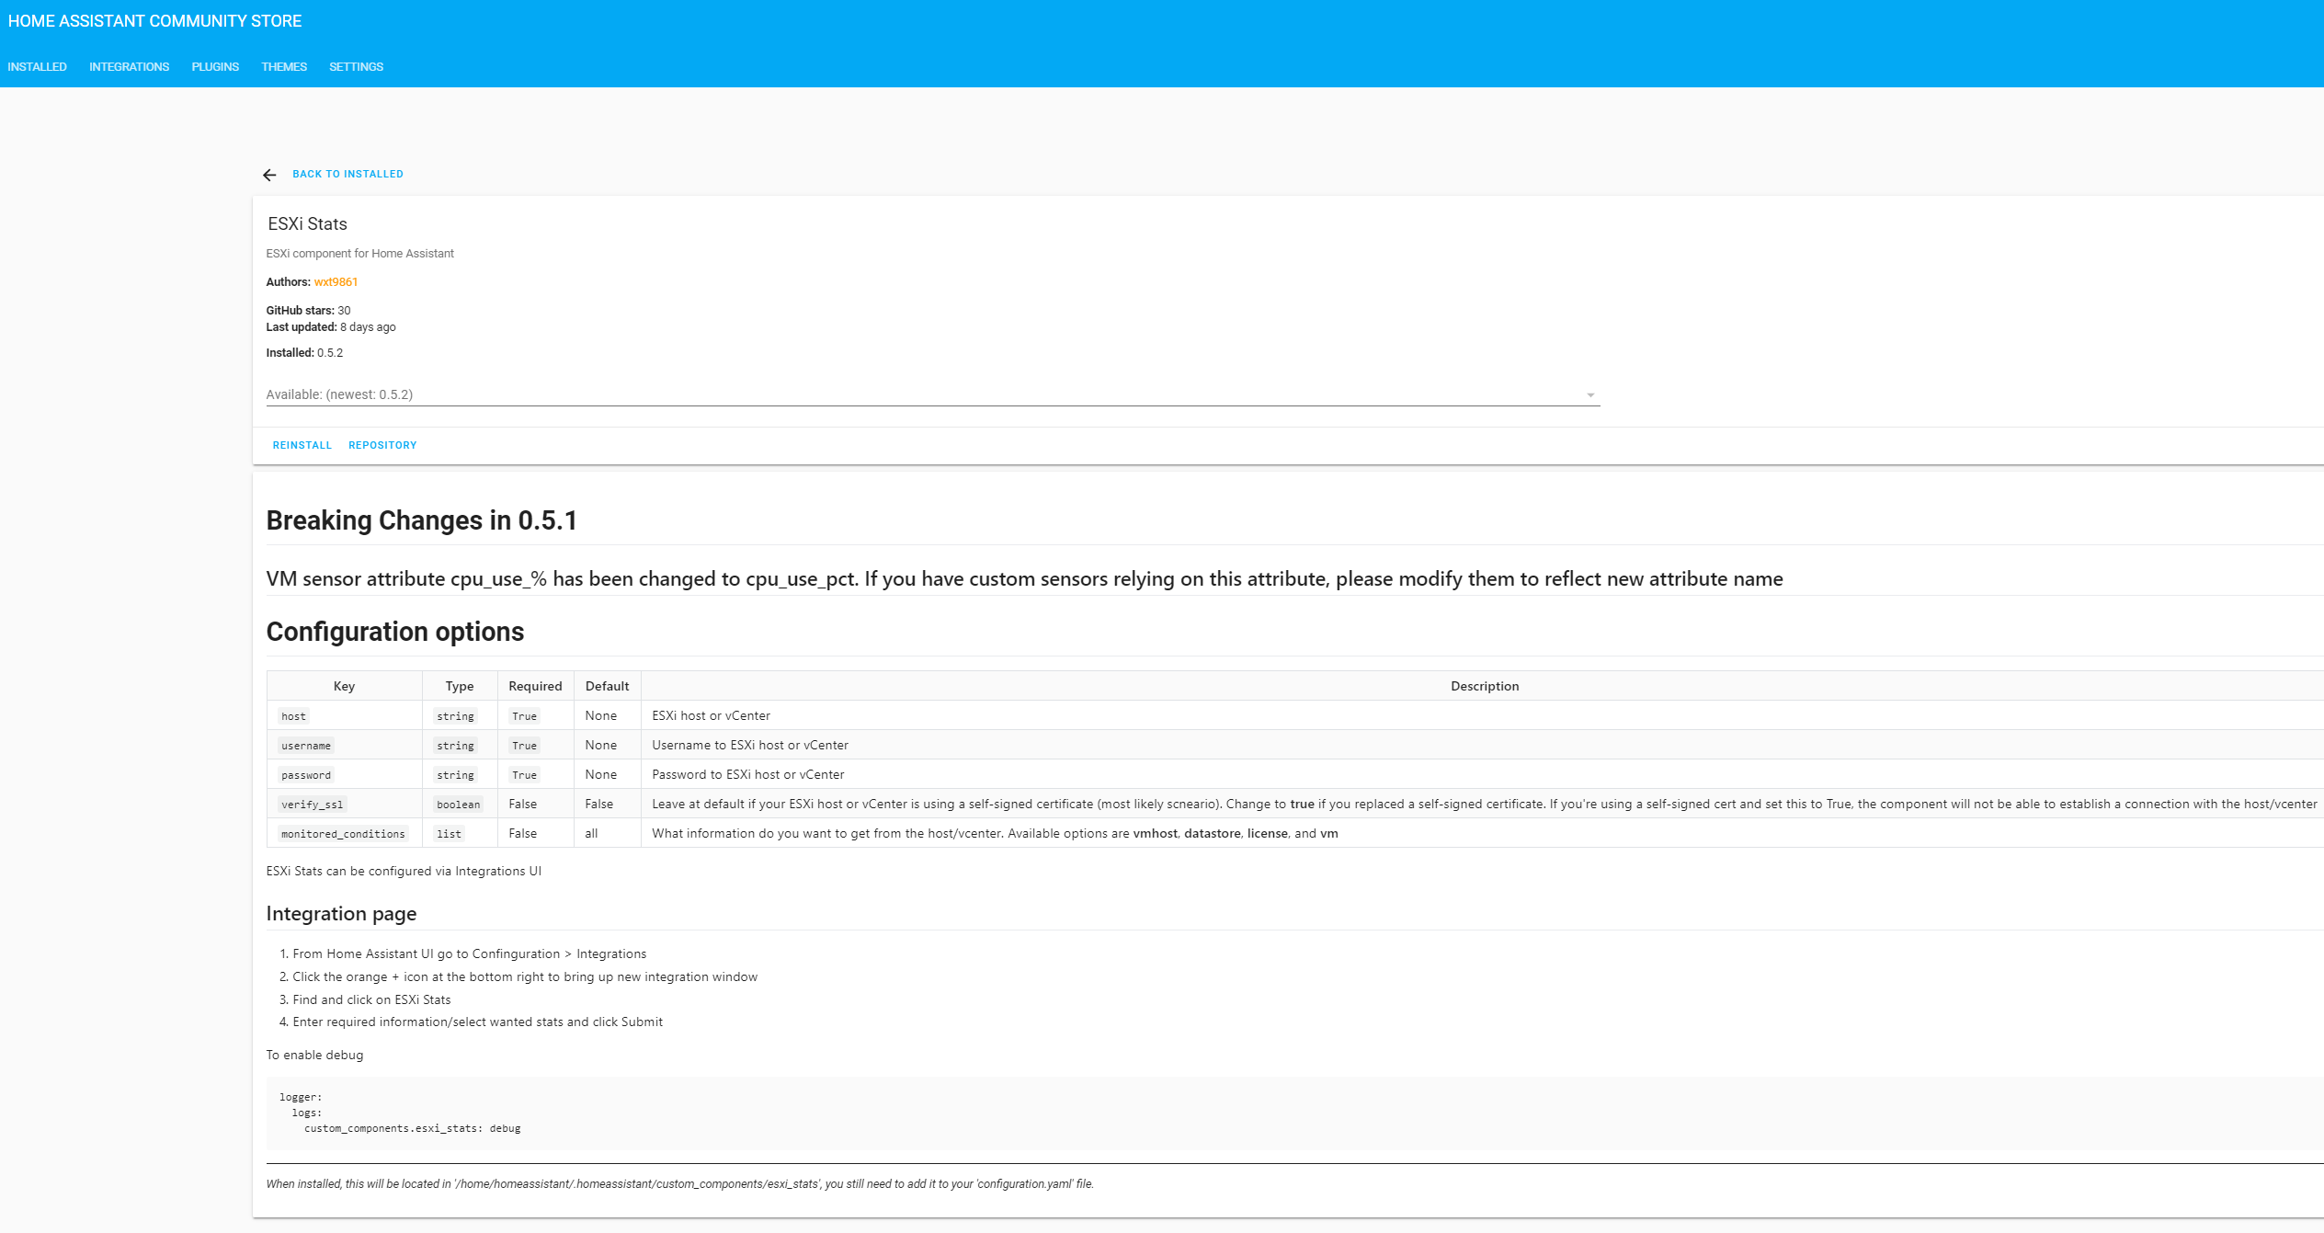Switch to the INTEGRATIONS section
Image resolution: width=2324 pixels, height=1233 pixels.
pos(128,66)
